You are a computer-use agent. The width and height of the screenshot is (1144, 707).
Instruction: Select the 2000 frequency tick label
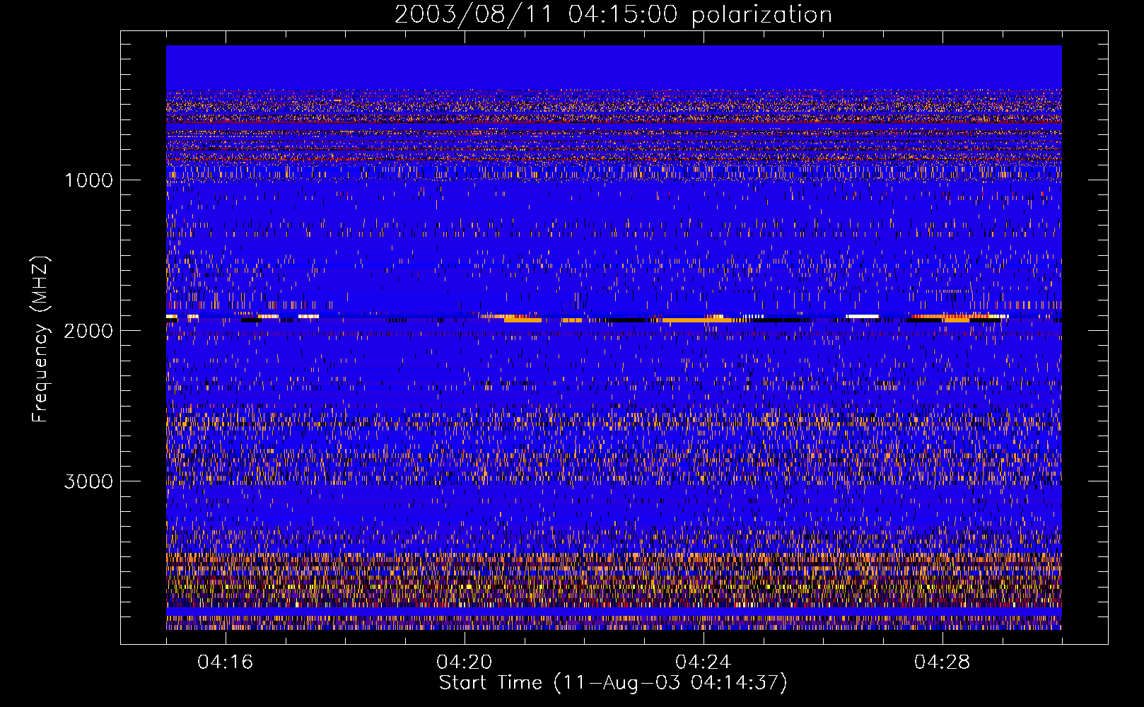click(88, 331)
